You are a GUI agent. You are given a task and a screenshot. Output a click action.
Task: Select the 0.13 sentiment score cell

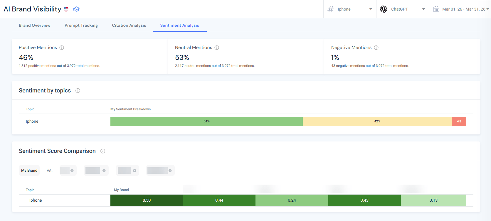pos(433,200)
